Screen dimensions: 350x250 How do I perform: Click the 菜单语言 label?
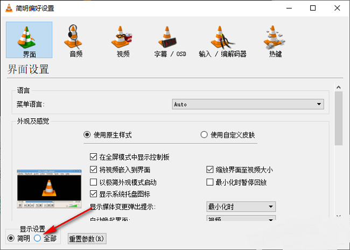tap(31, 104)
